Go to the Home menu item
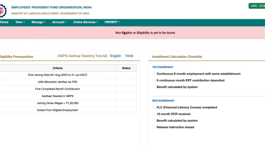This screenshot has width=265, height=149. 4,22
